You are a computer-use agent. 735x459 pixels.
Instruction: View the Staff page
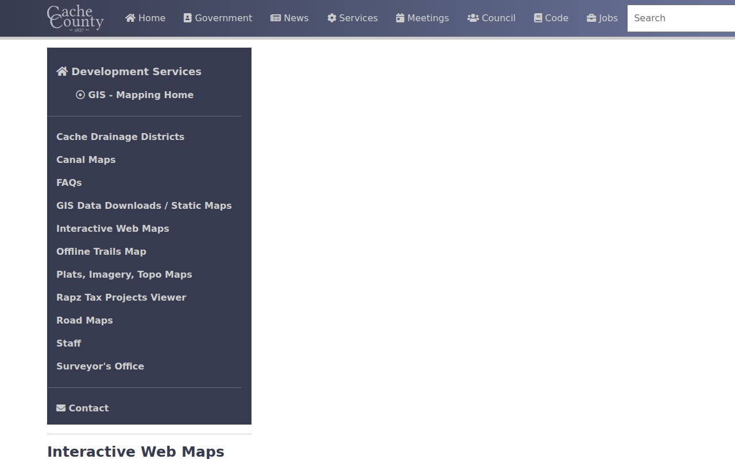[x=68, y=343]
